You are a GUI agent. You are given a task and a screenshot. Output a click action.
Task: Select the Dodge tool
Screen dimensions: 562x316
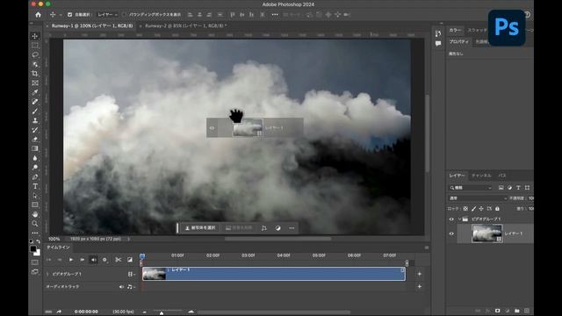click(35, 168)
